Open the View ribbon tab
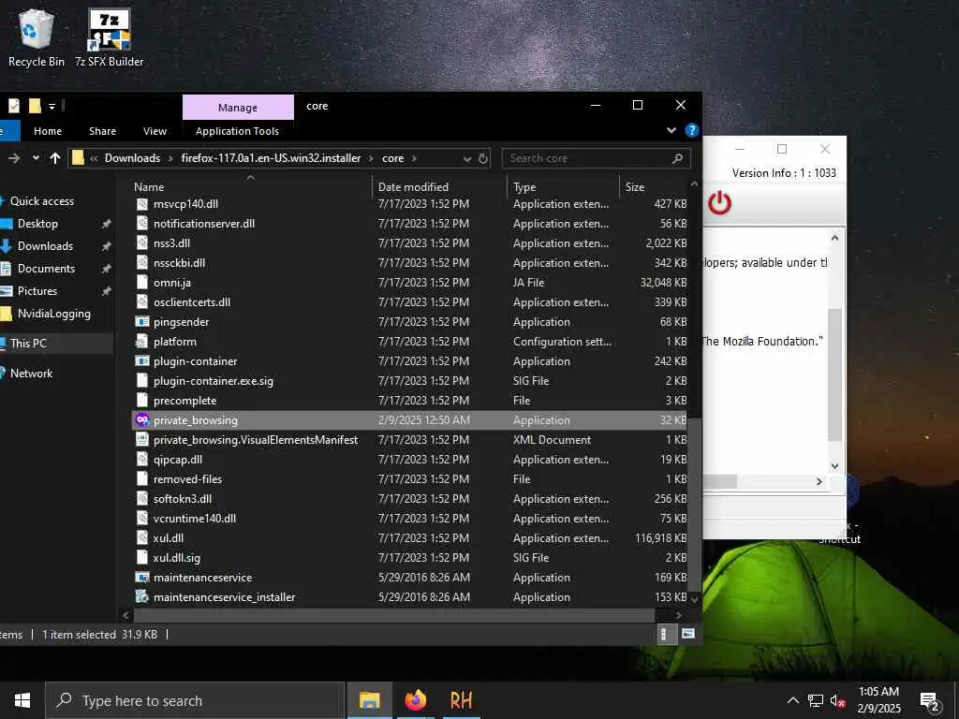Image resolution: width=959 pixels, height=719 pixels. pos(155,131)
